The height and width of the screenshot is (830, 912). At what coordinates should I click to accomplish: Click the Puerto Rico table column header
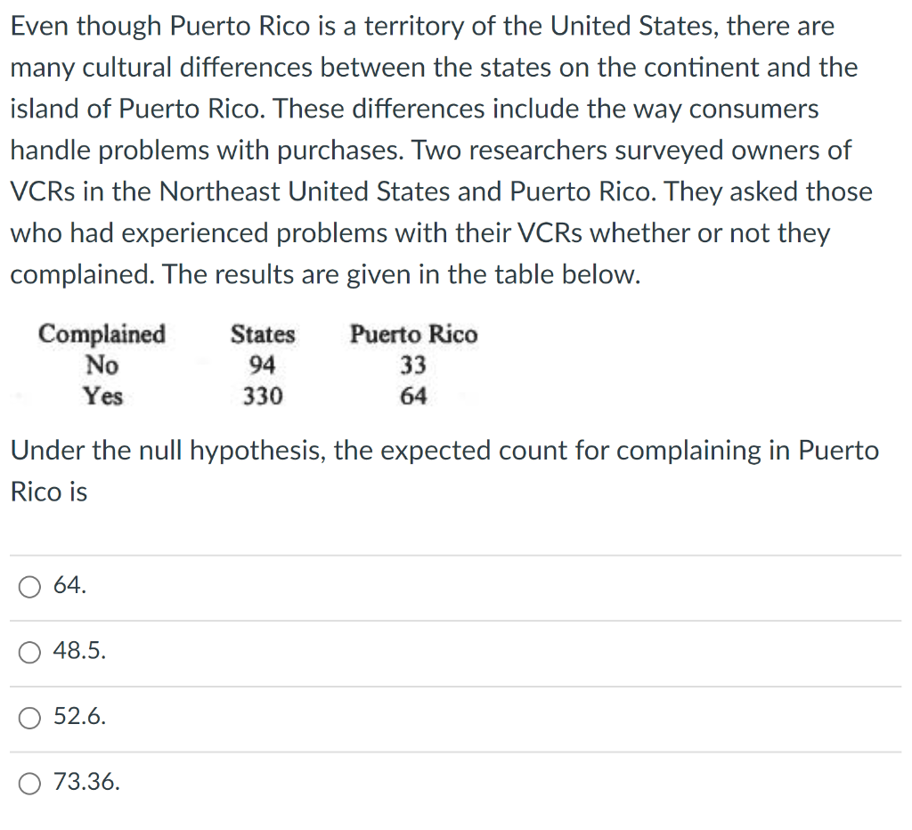(x=413, y=335)
